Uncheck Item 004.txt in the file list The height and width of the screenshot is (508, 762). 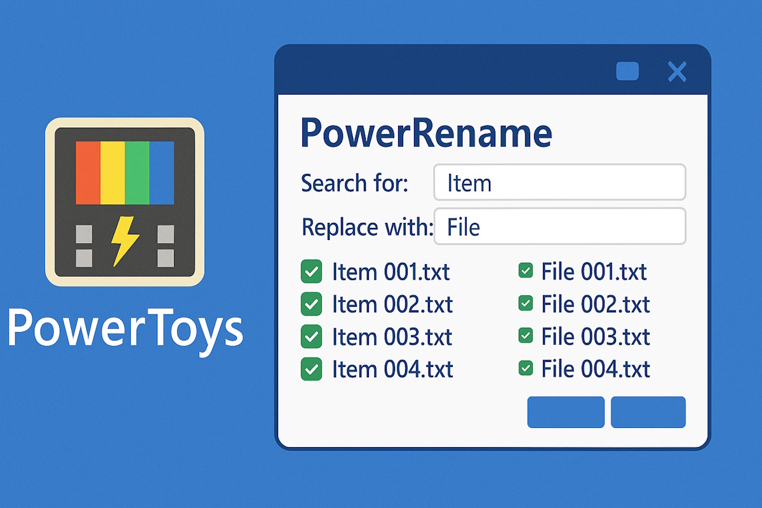click(311, 369)
